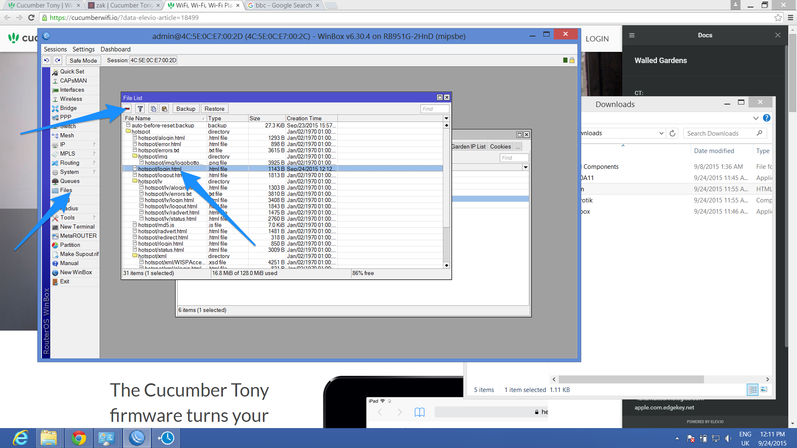Click the Backup button in File List

(186, 109)
